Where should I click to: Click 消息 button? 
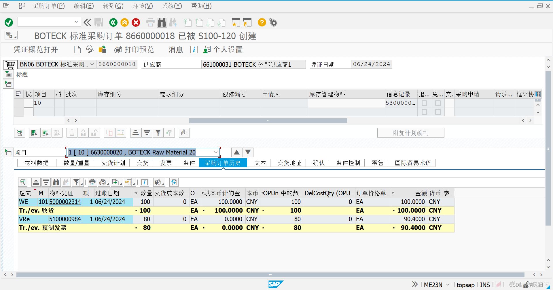point(176,49)
